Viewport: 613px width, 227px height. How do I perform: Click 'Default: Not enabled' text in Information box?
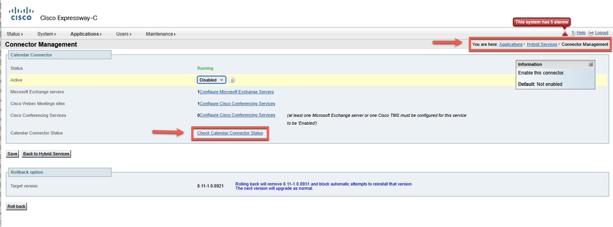tap(541, 84)
